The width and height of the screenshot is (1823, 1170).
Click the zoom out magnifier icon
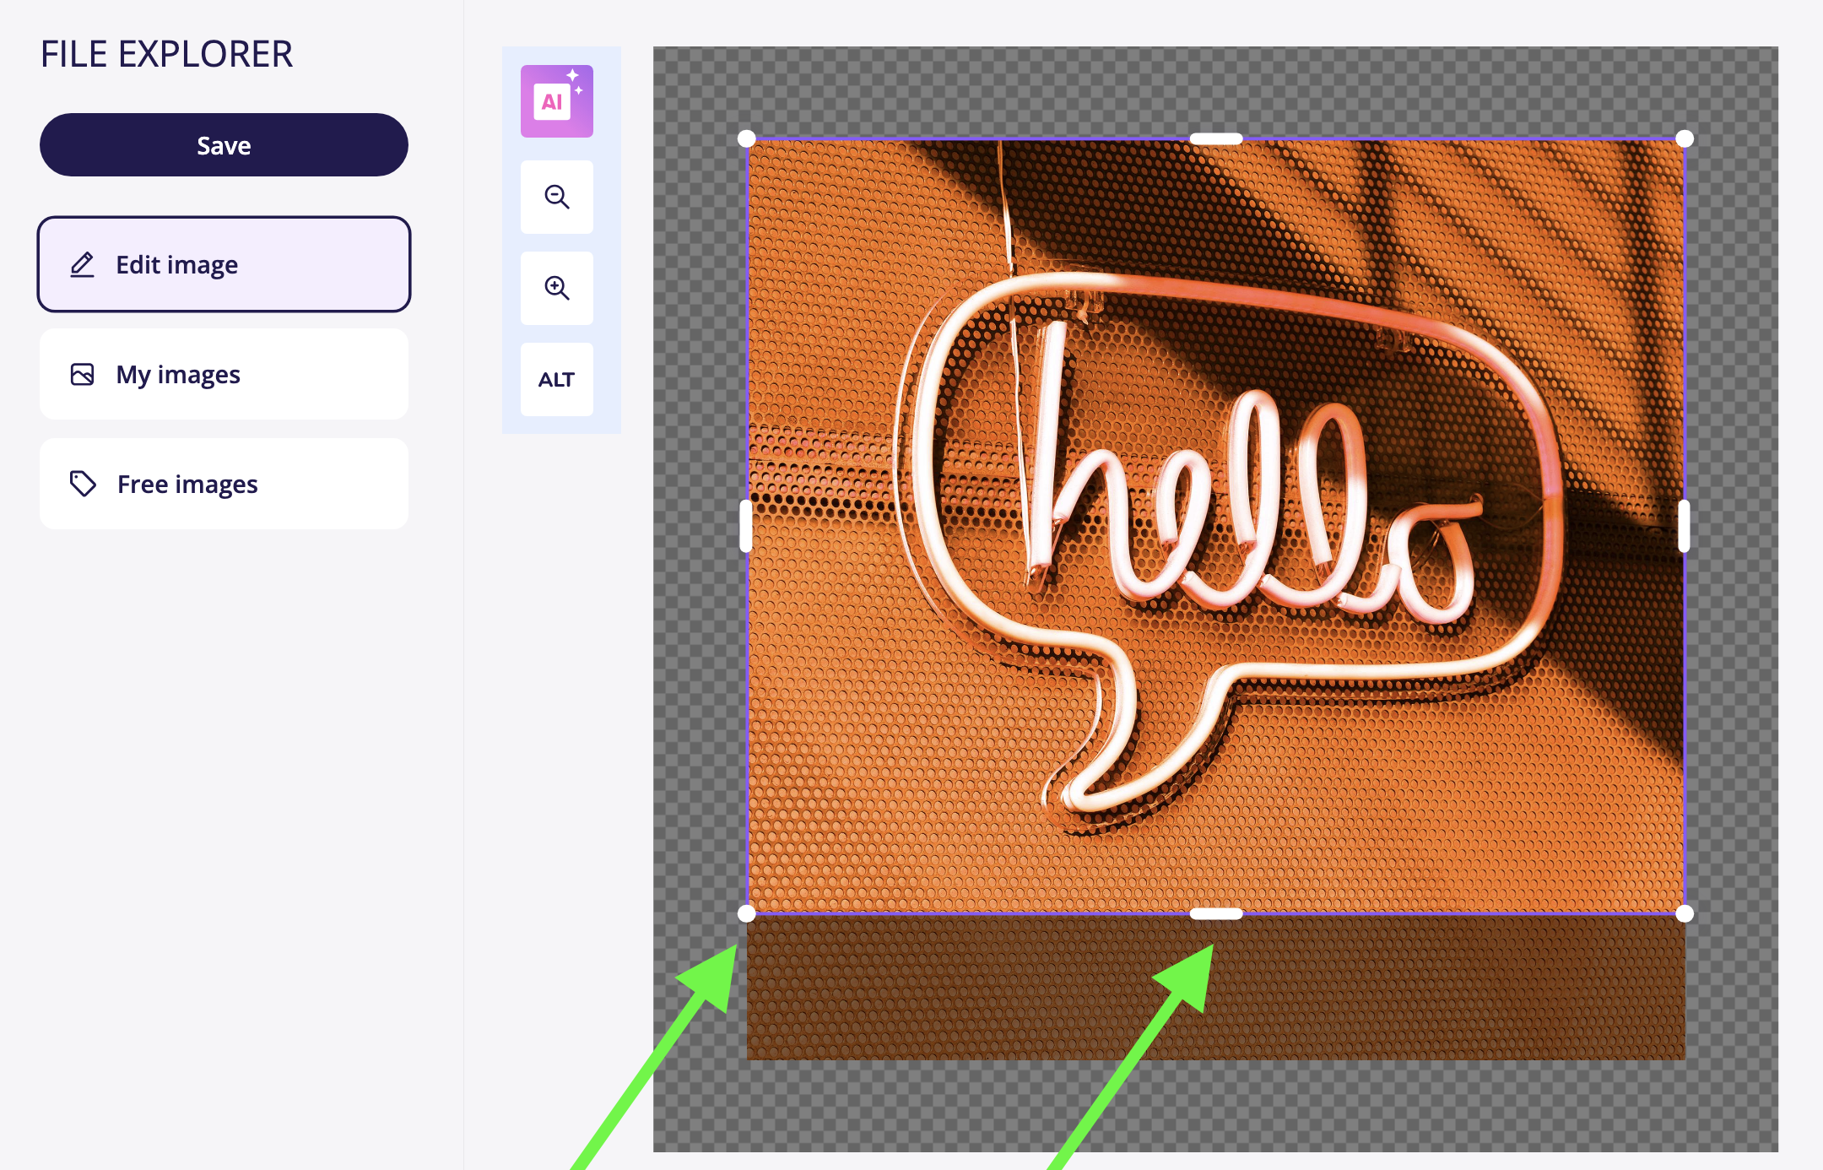coord(556,197)
